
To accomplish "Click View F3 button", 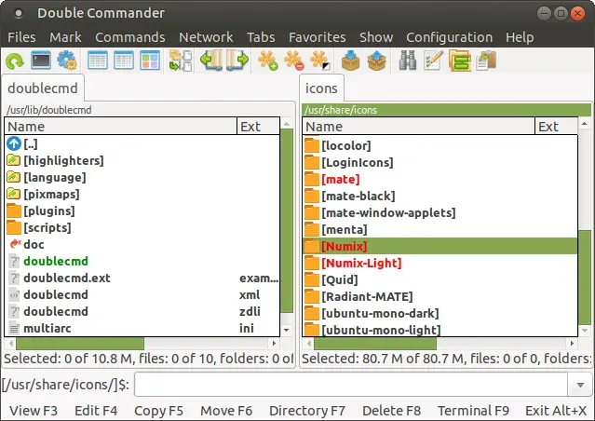I will (x=34, y=411).
